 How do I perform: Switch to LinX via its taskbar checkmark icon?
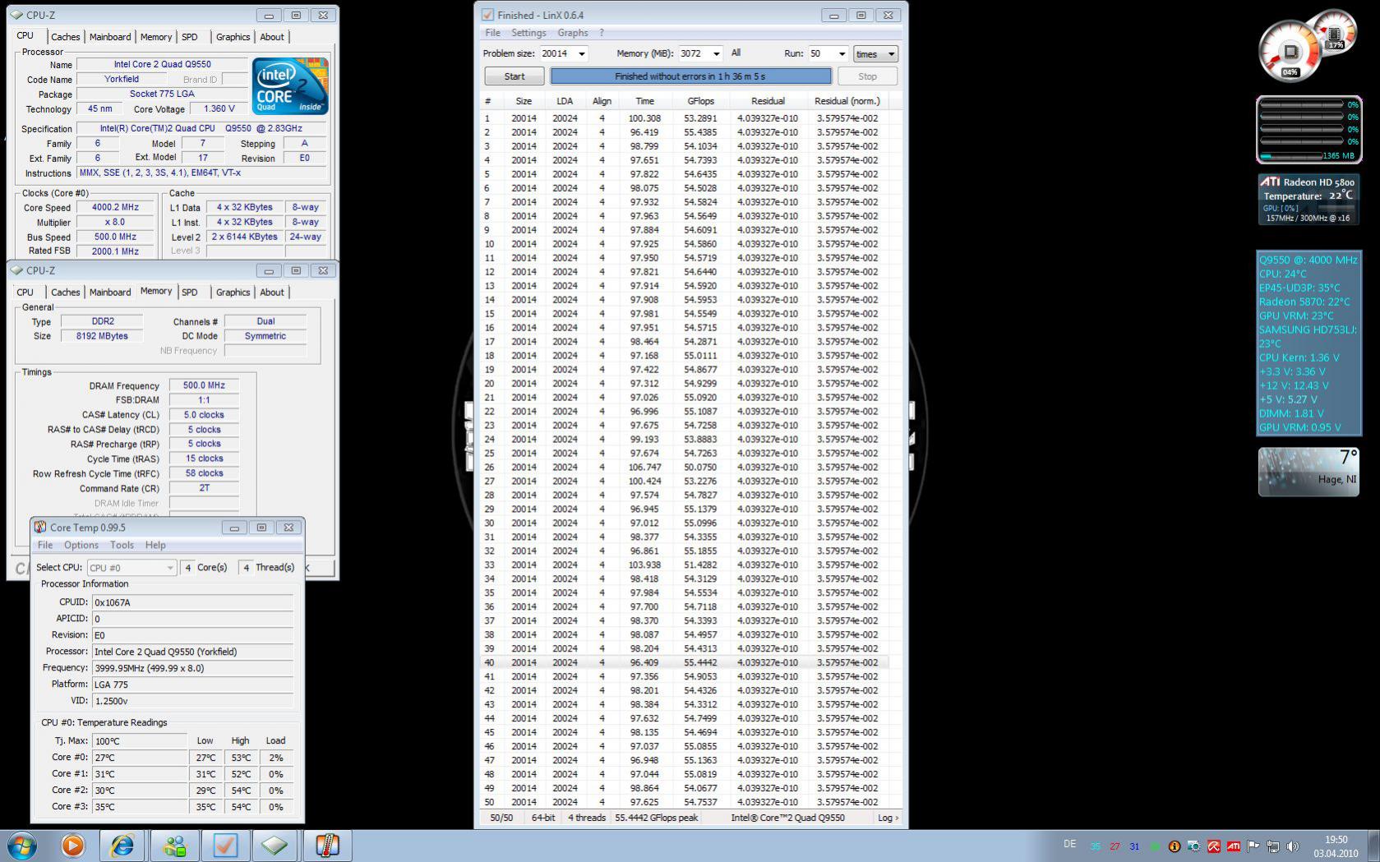[225, 846]
